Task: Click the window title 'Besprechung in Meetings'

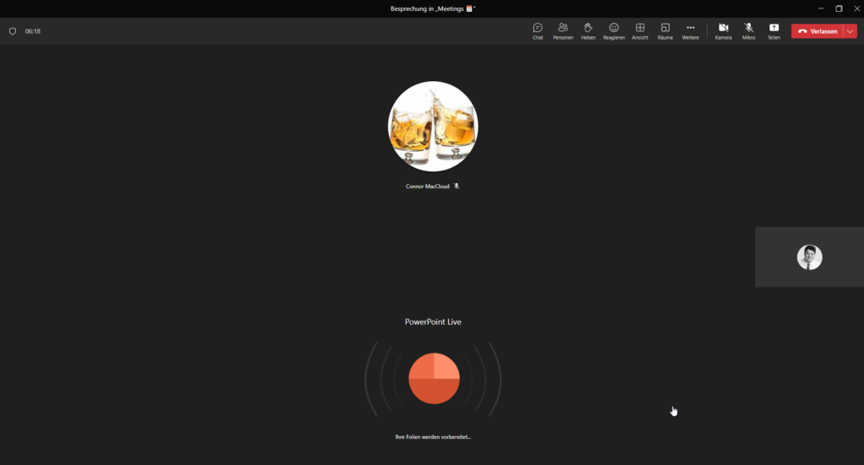Action: (x=433, y=8)
